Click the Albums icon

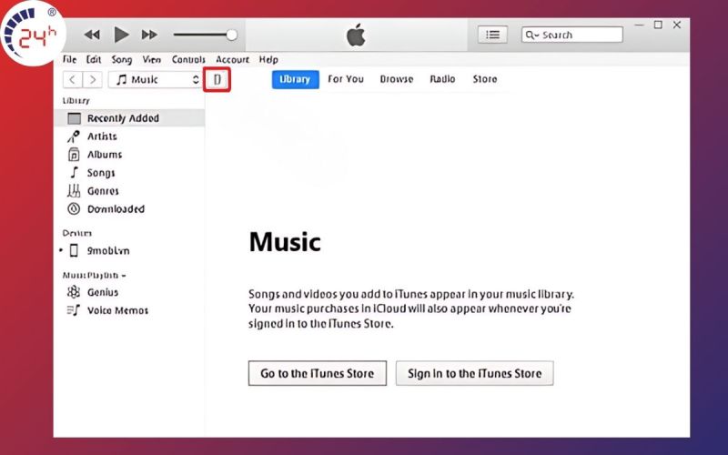click(x=74, y=155)
